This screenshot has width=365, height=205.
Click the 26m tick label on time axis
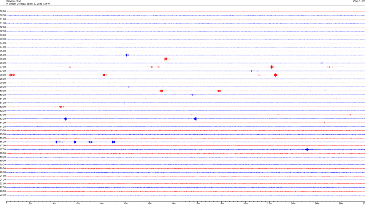point(317,203)
